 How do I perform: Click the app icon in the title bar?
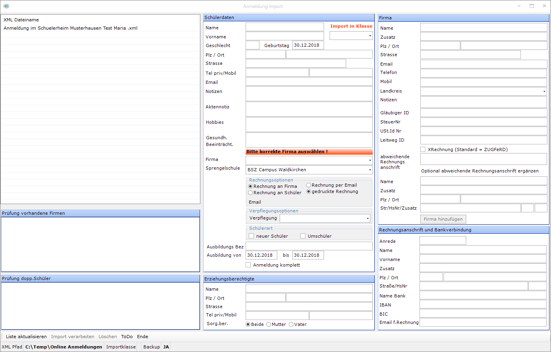[6, 6]
